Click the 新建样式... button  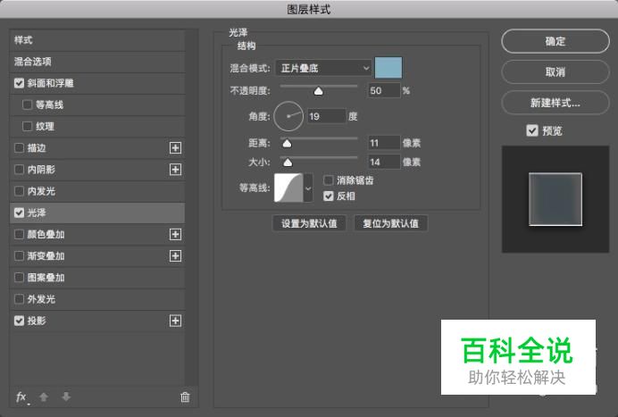555,103
